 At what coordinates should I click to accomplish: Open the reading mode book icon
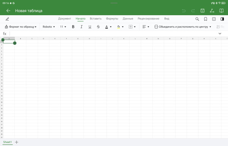pyautogui.click(x=221, y=11)
